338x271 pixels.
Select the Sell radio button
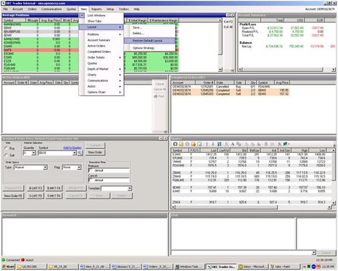tap(6, 155)
